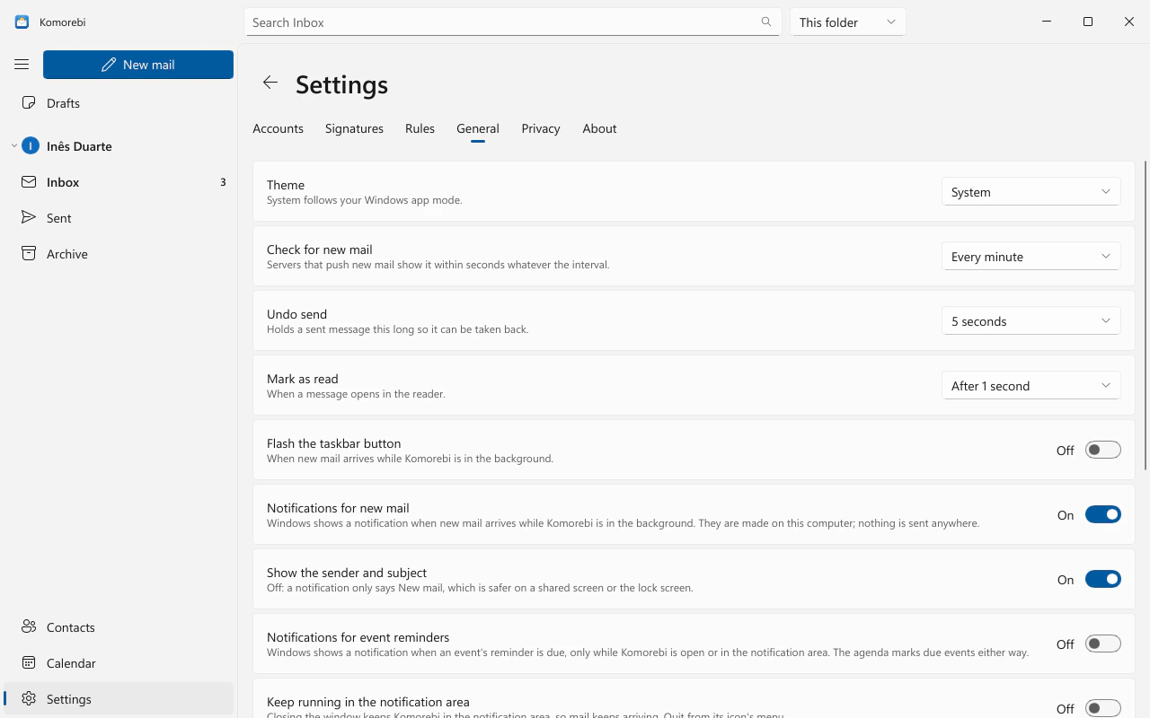Open the Drafts folder
The width and height of the screenshot is (1150, 718).
119,103
